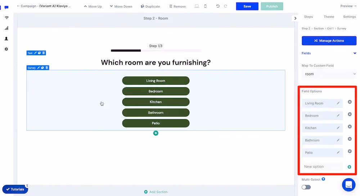Click the New option input field
Viewport: 360px width, 196px height.
click(323, 167)
